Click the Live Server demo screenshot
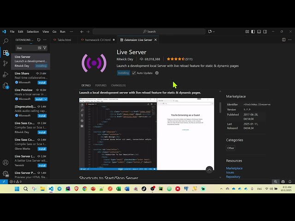 click(147, 134)
